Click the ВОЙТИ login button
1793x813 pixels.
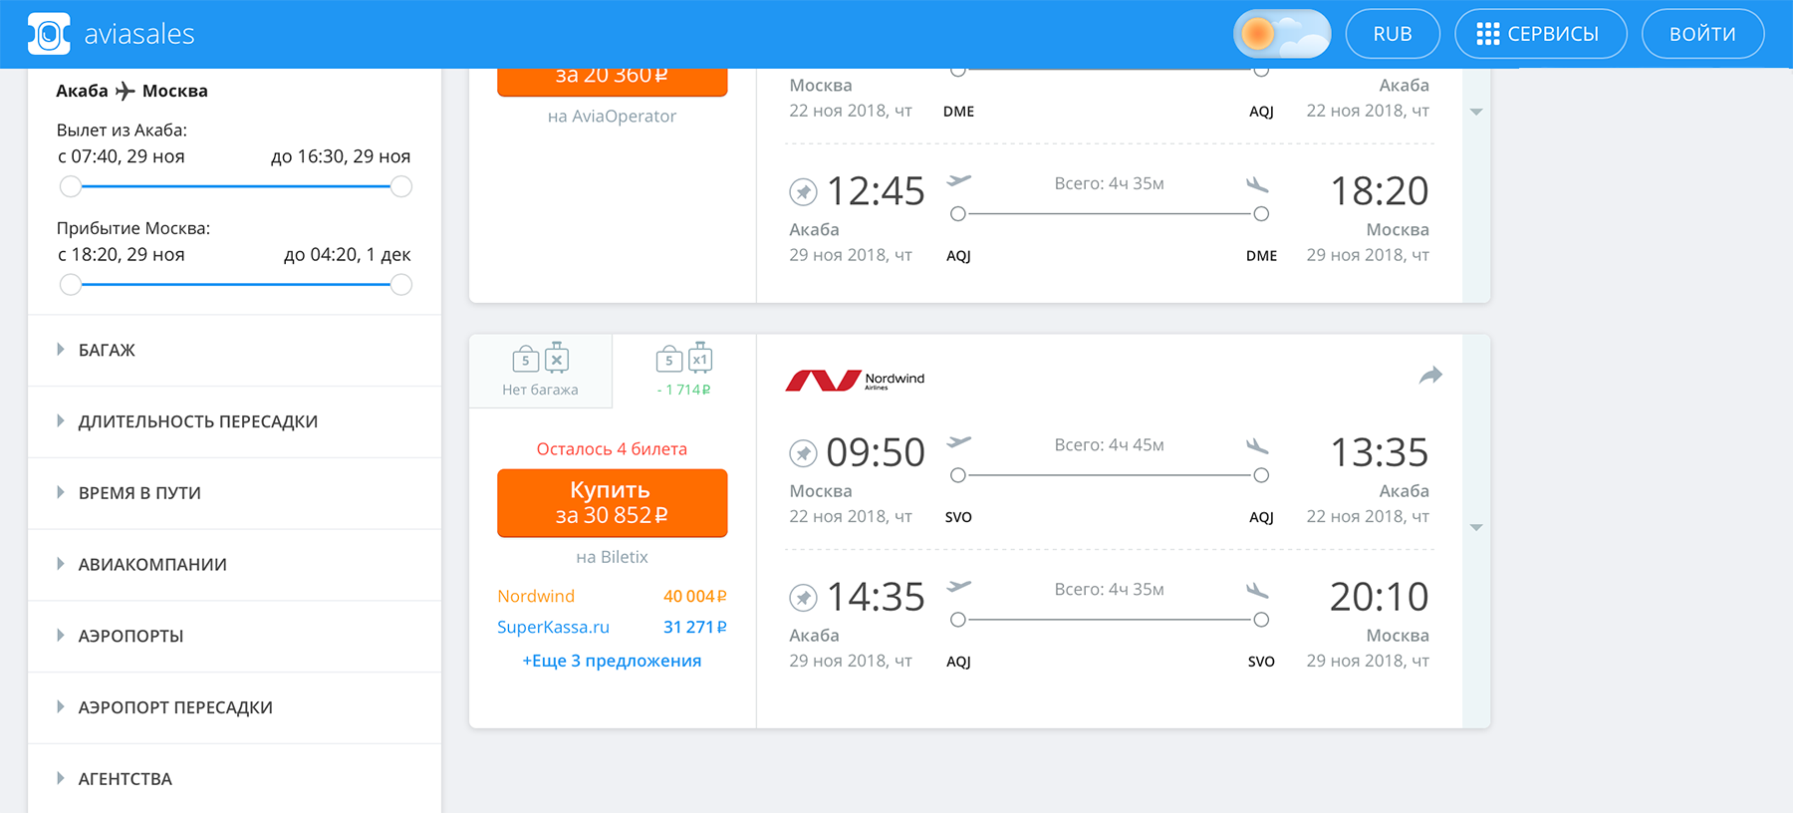[1701, 34]
